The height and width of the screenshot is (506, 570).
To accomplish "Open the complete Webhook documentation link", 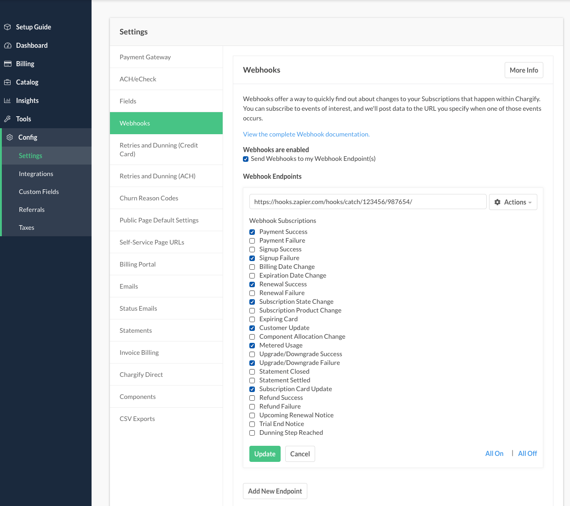I will point(306,134).
